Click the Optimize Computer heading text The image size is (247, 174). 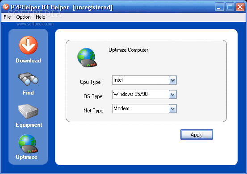pos(128,50)
